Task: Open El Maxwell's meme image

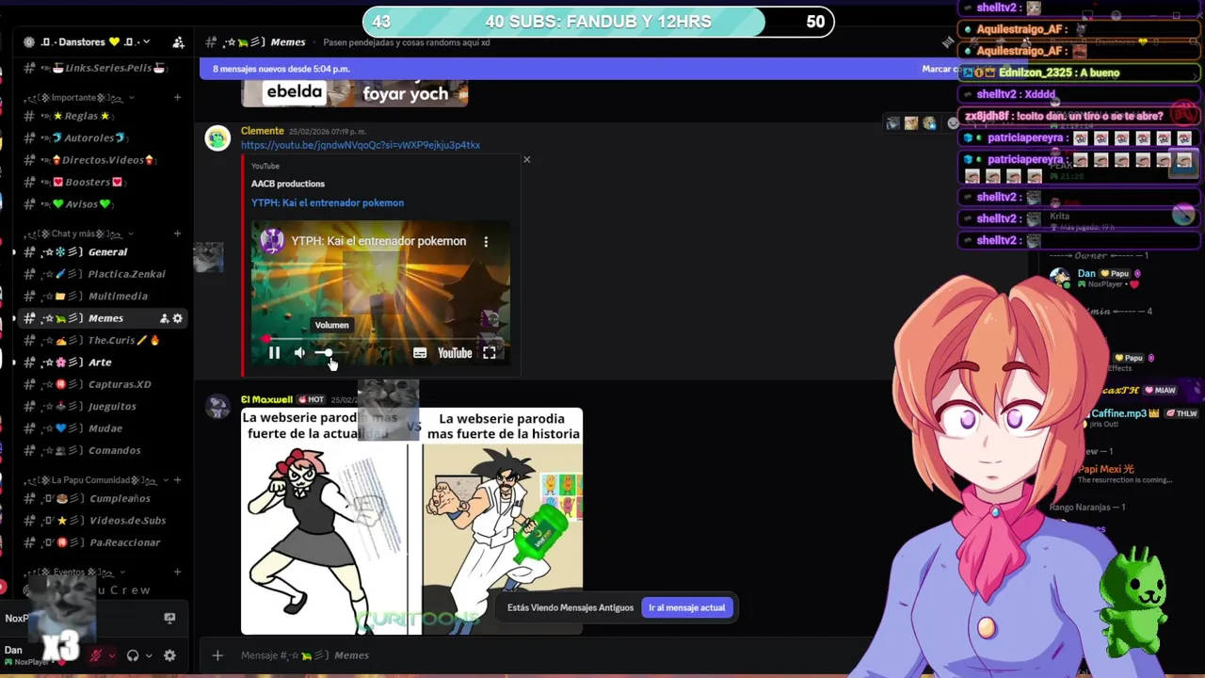Action: (411, 521)
